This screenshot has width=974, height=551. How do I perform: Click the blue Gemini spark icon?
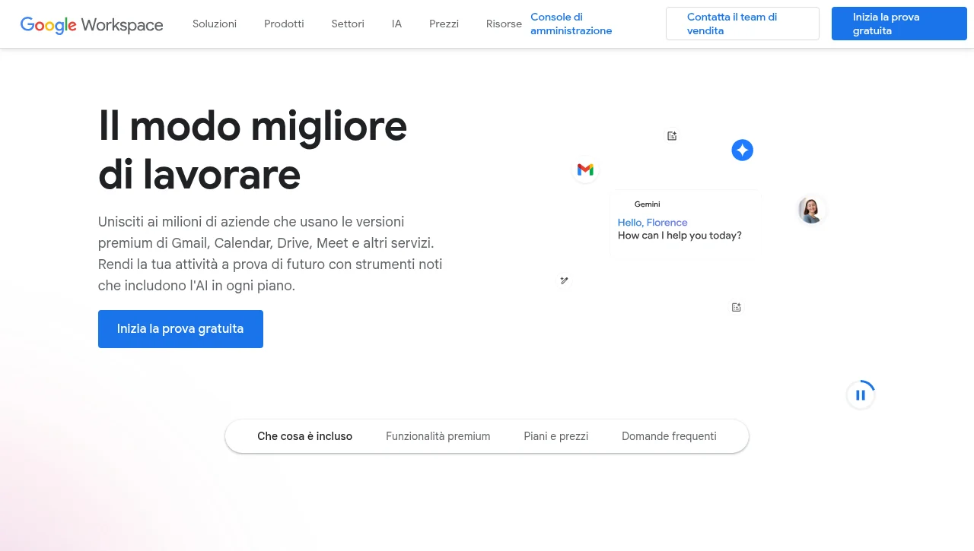coord(742,150)
